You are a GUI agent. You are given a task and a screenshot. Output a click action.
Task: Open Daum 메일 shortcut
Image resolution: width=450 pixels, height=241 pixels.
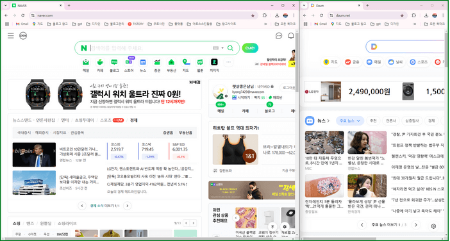click(374, 62)
